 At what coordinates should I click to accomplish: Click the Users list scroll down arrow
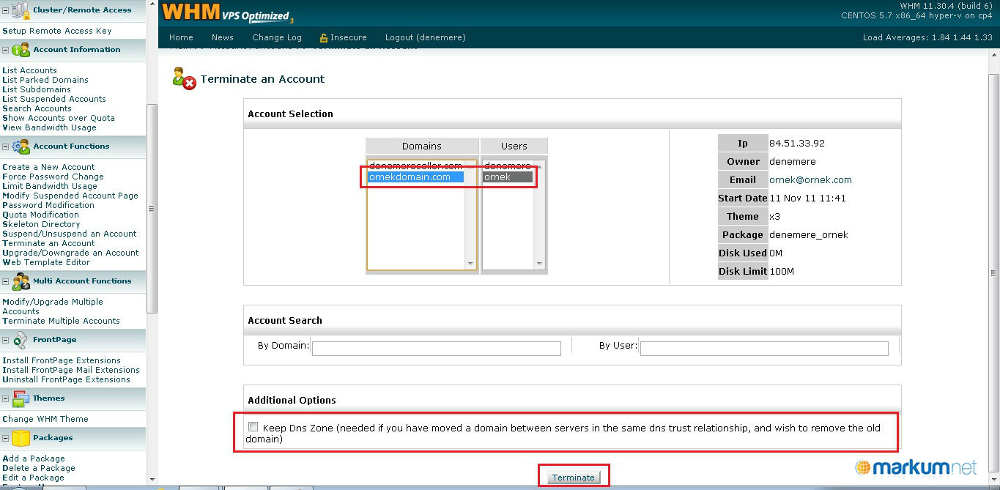click(x=539, y=264)
